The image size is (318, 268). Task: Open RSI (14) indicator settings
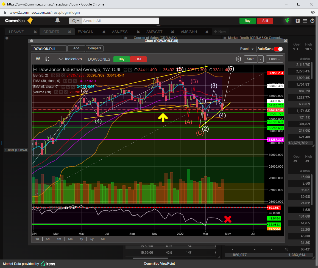click(55, 208)
